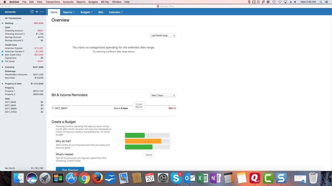
Task: Add a new account with plus icon
Action: click(37, 12)
